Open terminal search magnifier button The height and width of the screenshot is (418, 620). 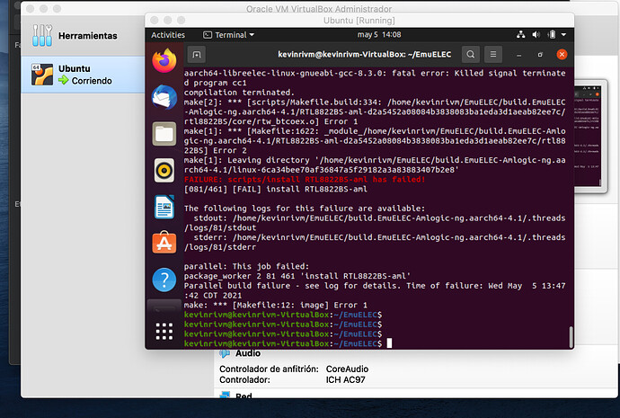471,55
